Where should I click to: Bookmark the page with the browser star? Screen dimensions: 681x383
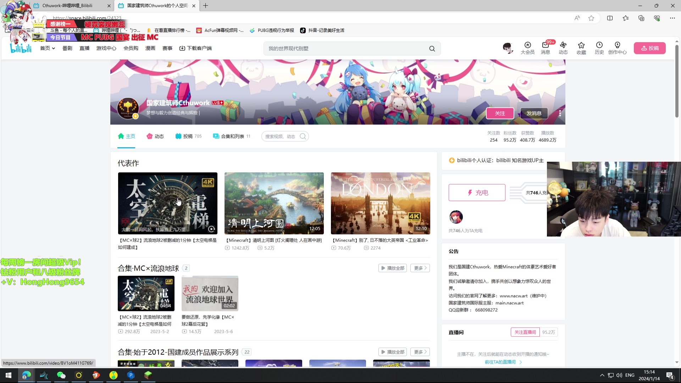[591, 18]
